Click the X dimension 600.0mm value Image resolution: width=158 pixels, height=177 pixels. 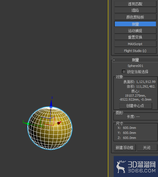click(x=129, y=128)
